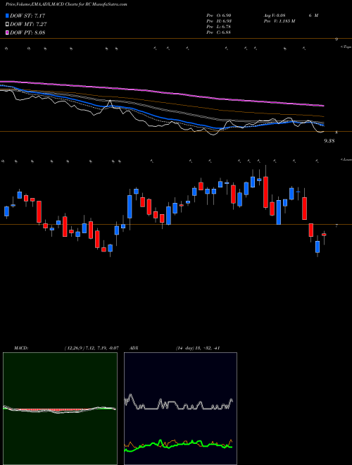Image resolution: width=352 pixels, height=465 pixels.
Task: Click the 'Pre H: 6.93' value
Action: [x=219, y=21]
